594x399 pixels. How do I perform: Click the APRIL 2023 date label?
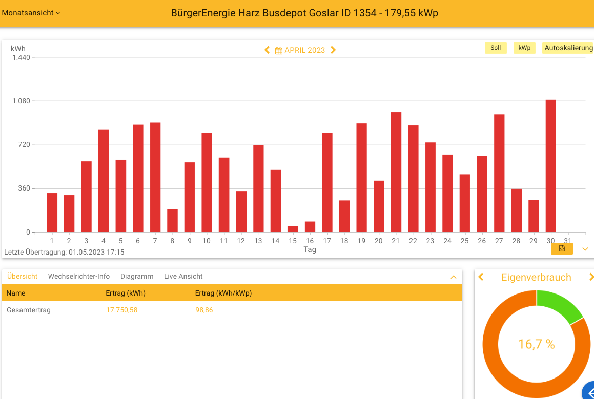click(305, 50)
